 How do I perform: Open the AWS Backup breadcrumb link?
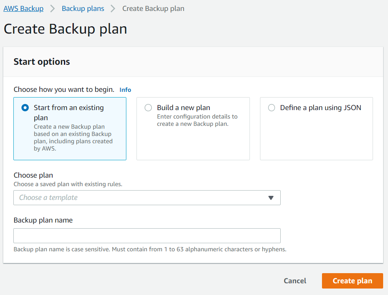[23, 8]
